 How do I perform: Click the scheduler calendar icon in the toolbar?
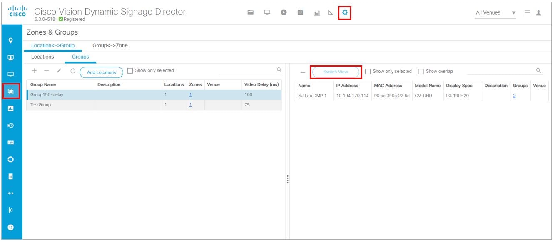[x=300, y=12]
